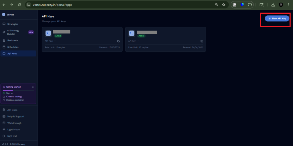Copy the first API key
The image size is (293, 146).
[x=118, y=41]
